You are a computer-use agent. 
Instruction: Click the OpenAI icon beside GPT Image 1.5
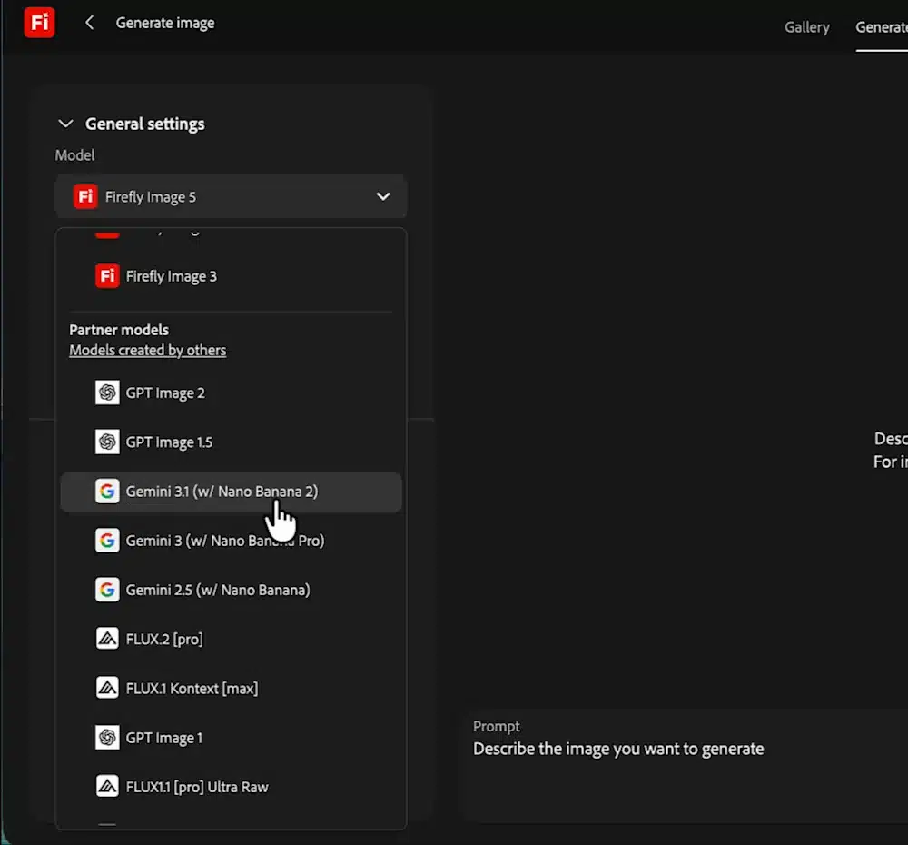pyautogui.click(x=107, y=442)
